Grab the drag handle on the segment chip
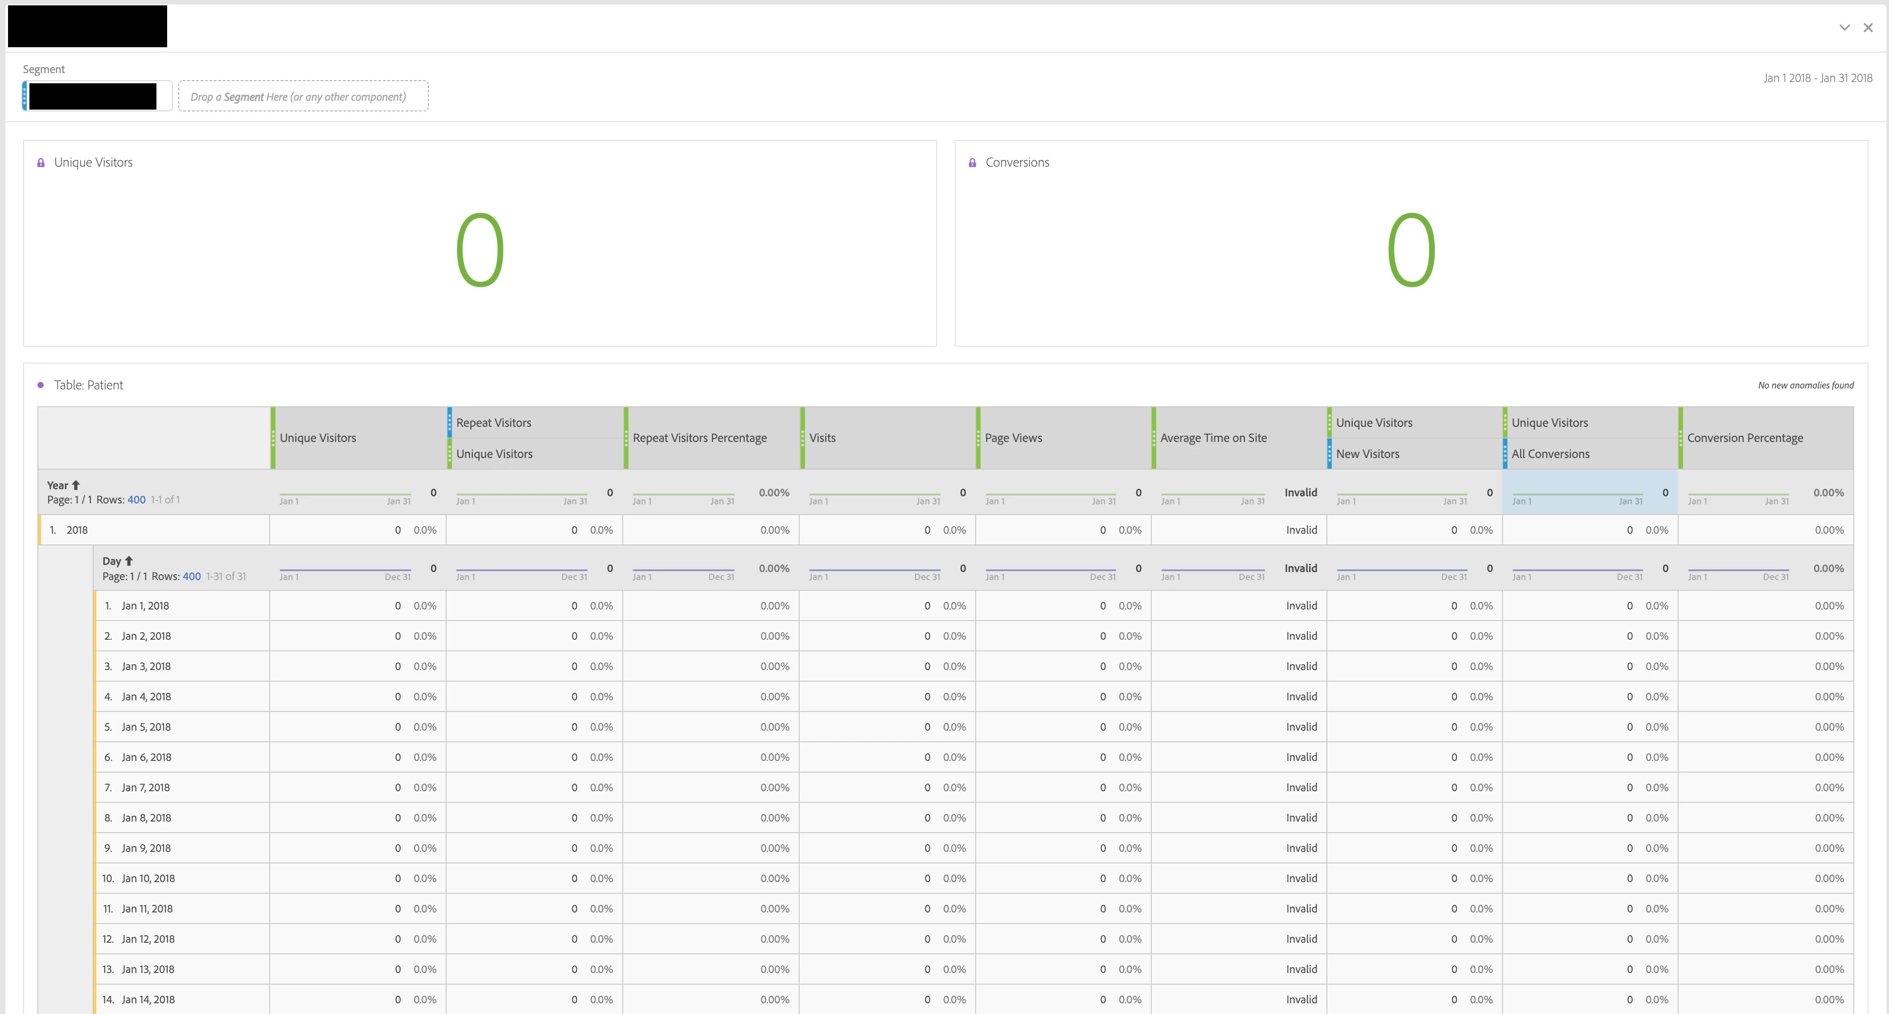This screenshot has height=1014, width=1889. pos(25,96)
